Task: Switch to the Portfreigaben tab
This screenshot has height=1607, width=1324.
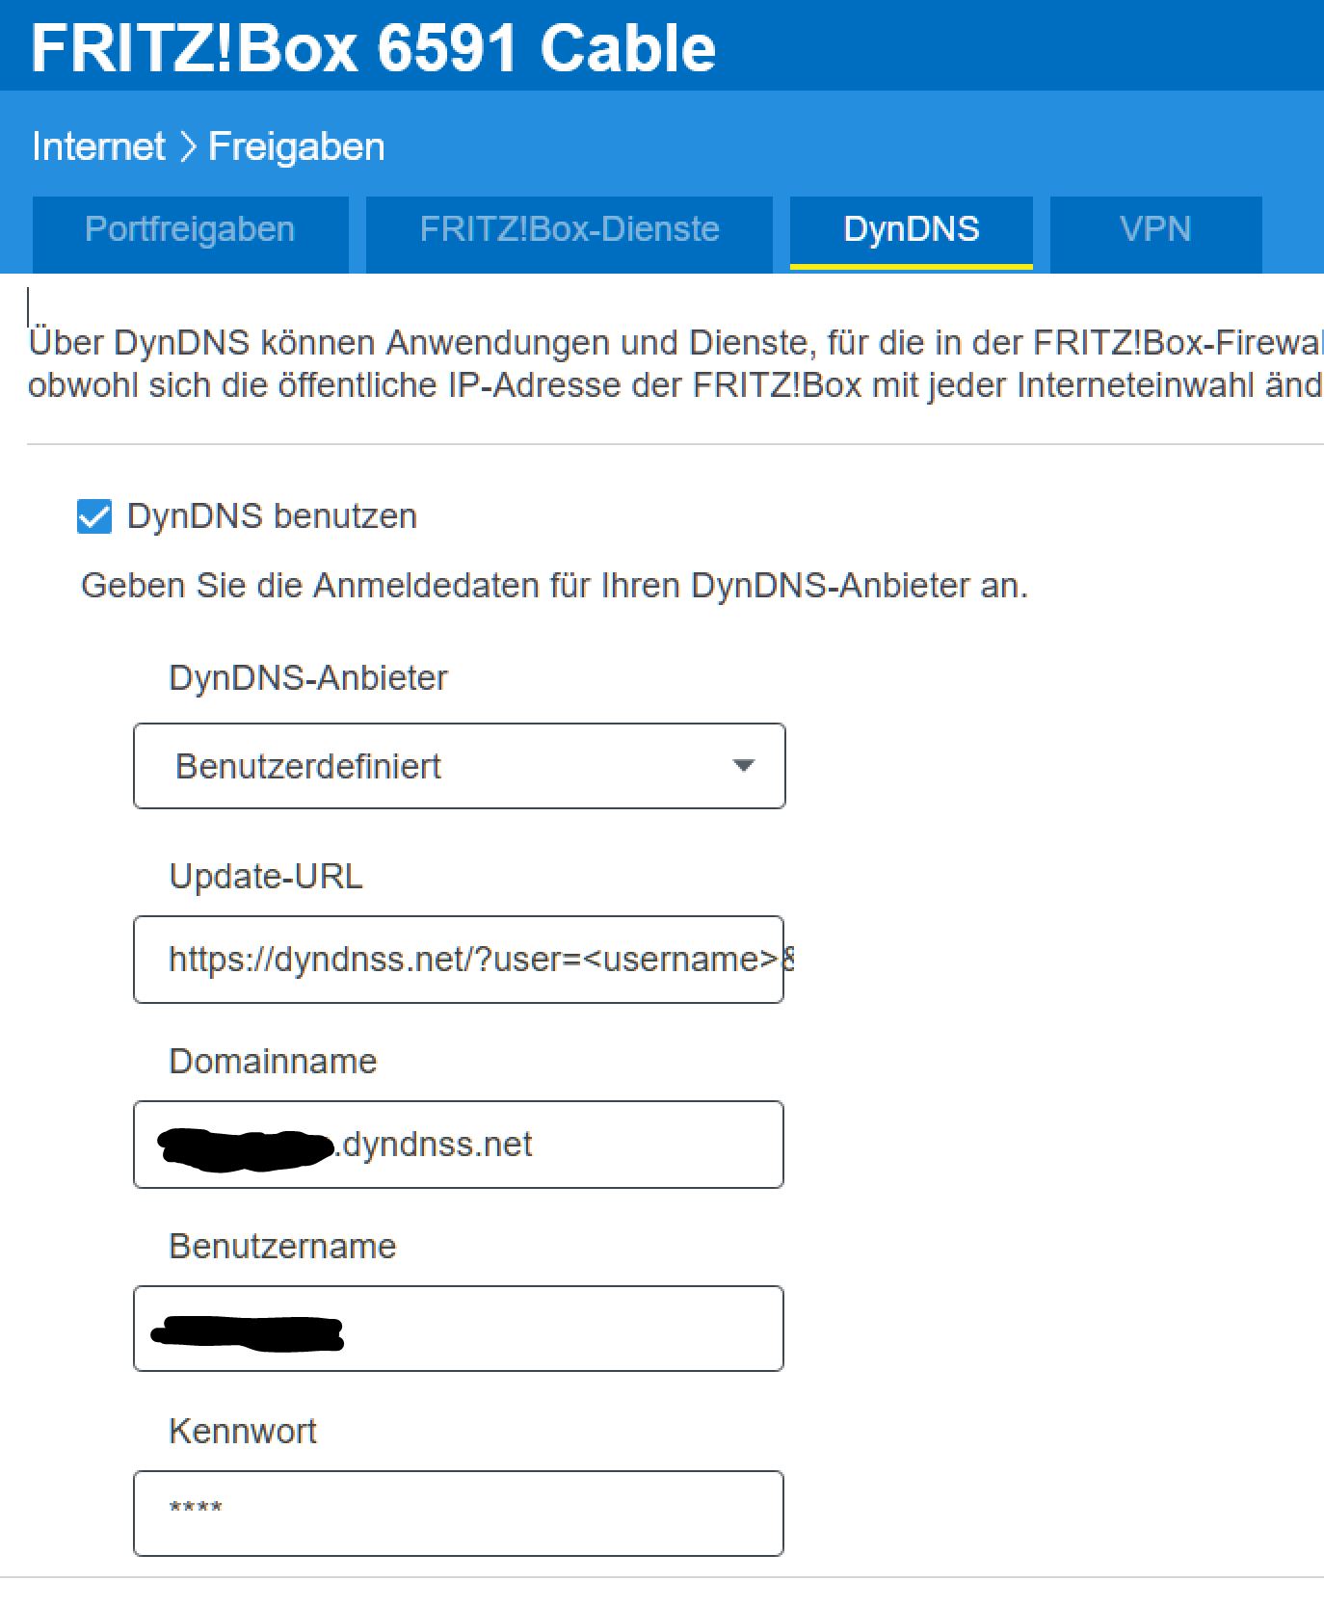Action: [190, 234]
